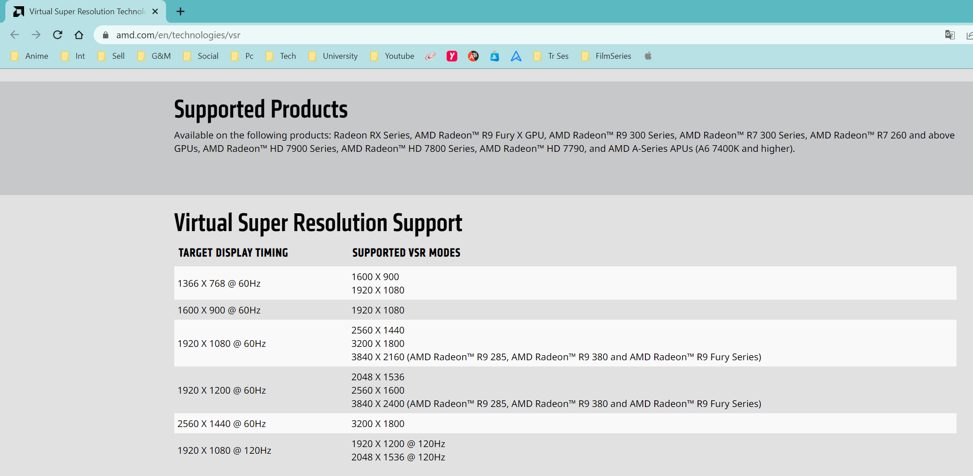View site info via the padlock icon
The width and height of the screenshot is (973, 476).
106,35
